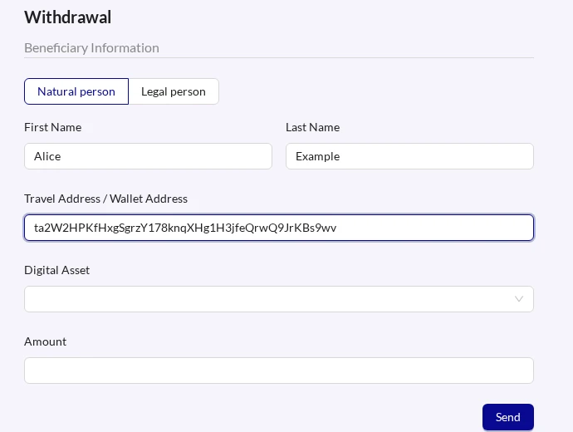Click the Digital Asset chevron arrow
Viewport: 573px width, 432px height.
518,299
